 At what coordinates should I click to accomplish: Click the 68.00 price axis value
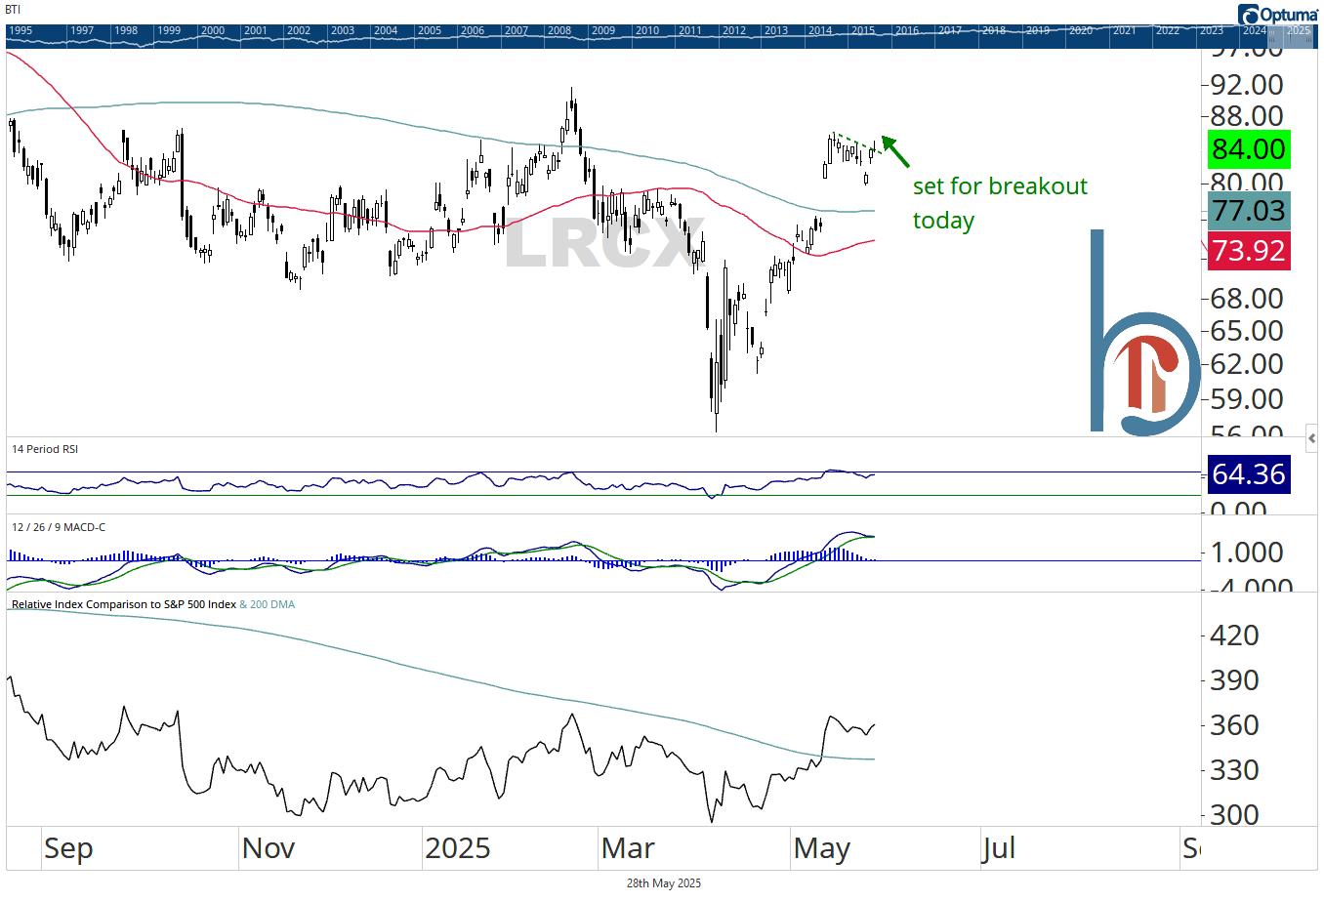point(1247,299)
